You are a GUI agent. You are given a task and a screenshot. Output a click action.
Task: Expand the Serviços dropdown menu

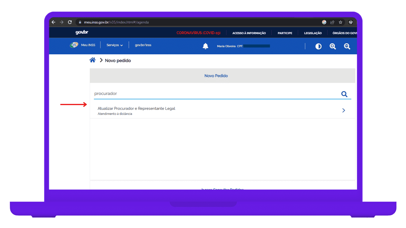tap(114, 45)
